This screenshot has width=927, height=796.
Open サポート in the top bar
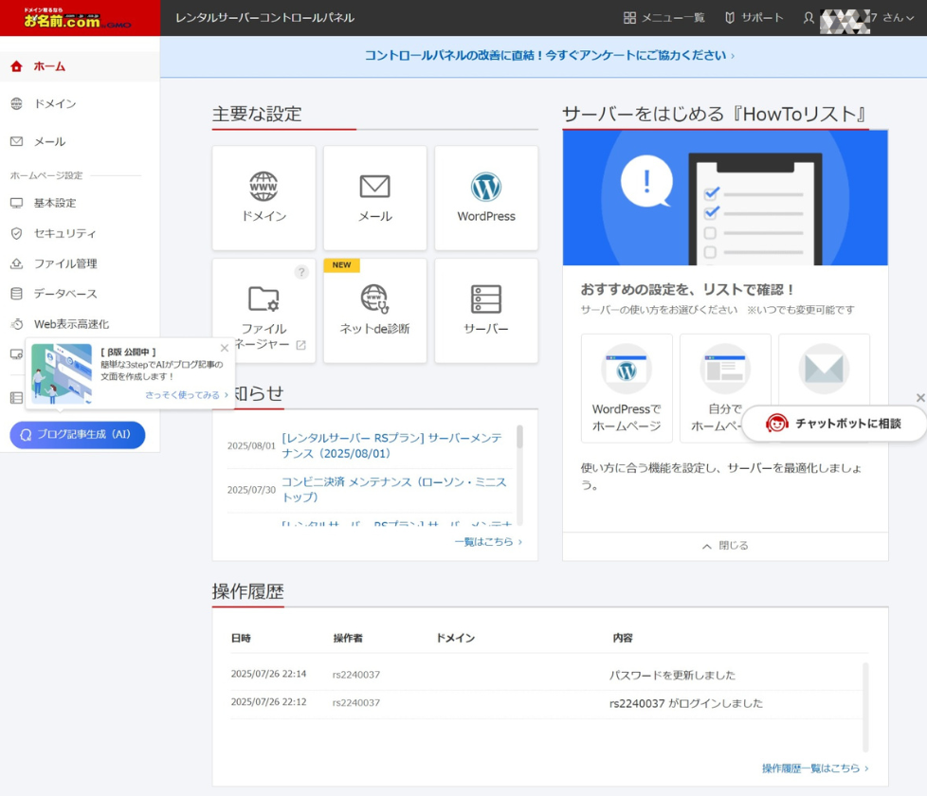point(754,18)
